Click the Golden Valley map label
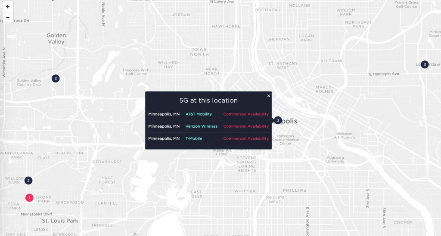 (x=56, y=38)
